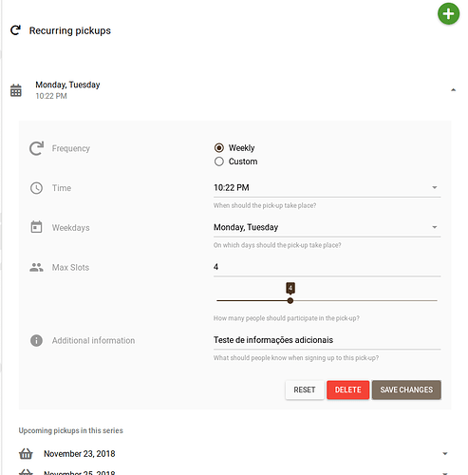Click the basket icon for November 23, 2018
The width and height of the screenshot is (468, 475).
click(x=26, y=453)
